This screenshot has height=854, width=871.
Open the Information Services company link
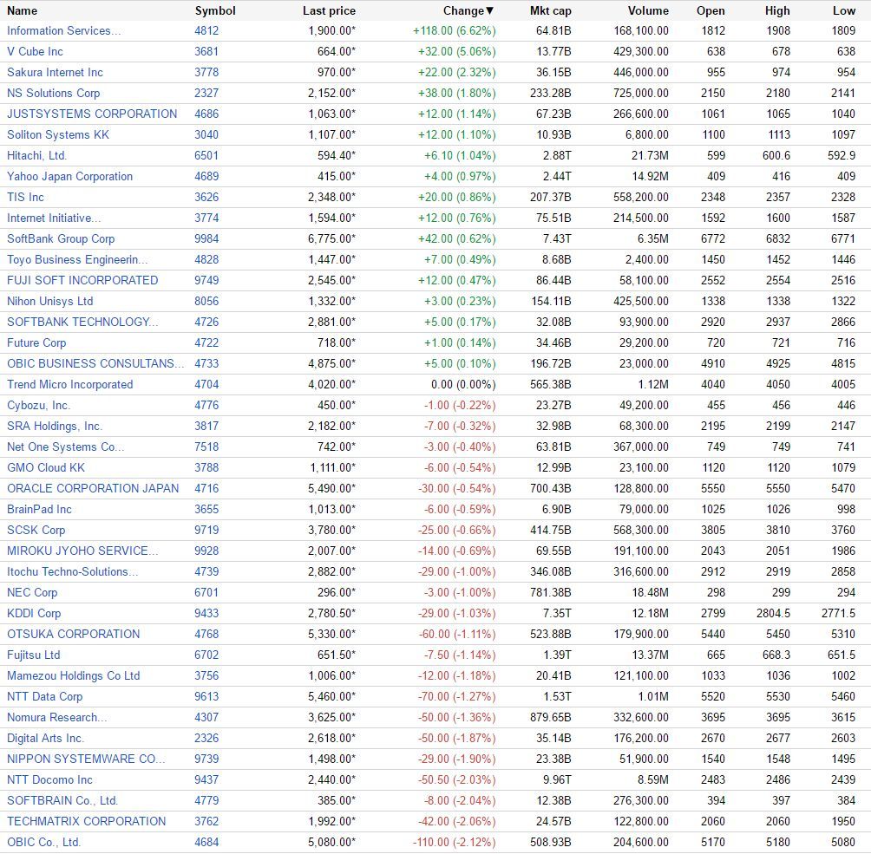[64, 30]
